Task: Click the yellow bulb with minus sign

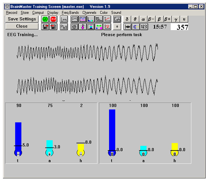Action: click(81, 153)
